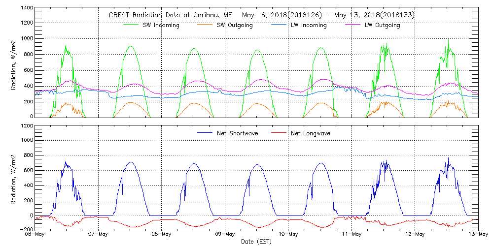Screen dimensions: 493x246
Task: Select the SW Outgoing legend label
Action: coord(235,26)
